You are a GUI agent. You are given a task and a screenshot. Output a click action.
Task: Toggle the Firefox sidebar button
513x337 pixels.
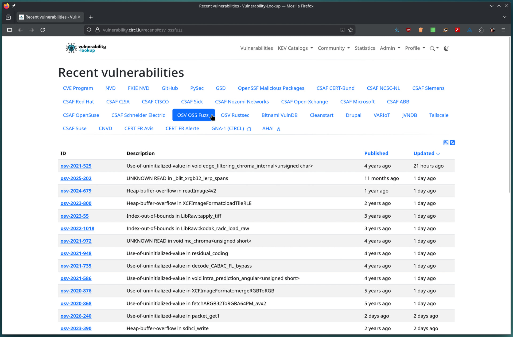pyautogui.click(x=9, y=30)
